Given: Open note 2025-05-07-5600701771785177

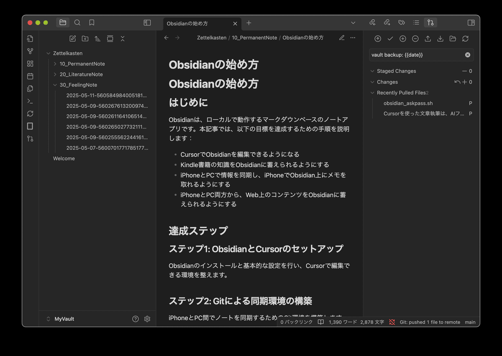Looking at the screenshot, I should pyautogui.click(x=106, y=148).
